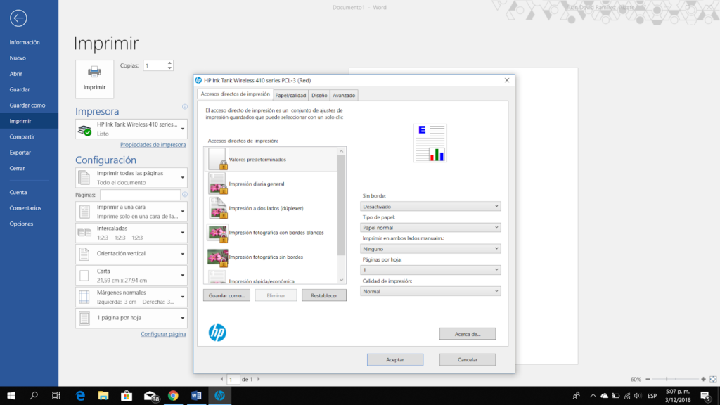Viewport: 720px width, 405px height.
Task: Choose Impresión fotográfica sin bordes shortcut
Action: coord(271,257)
